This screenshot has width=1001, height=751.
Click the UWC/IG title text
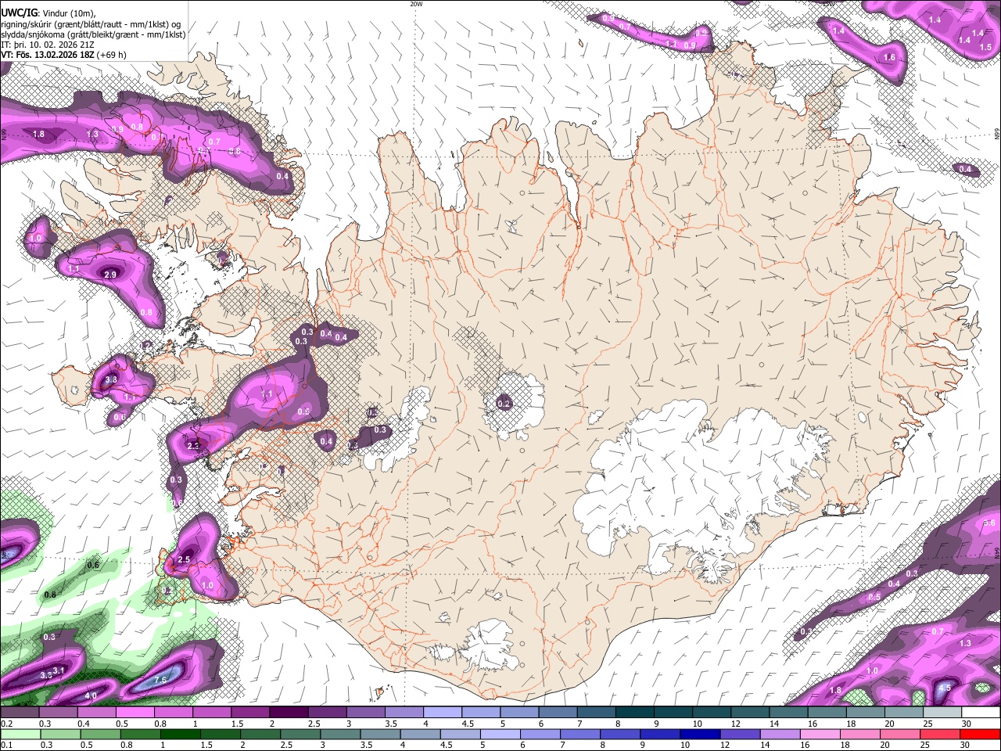click(18, 13)
